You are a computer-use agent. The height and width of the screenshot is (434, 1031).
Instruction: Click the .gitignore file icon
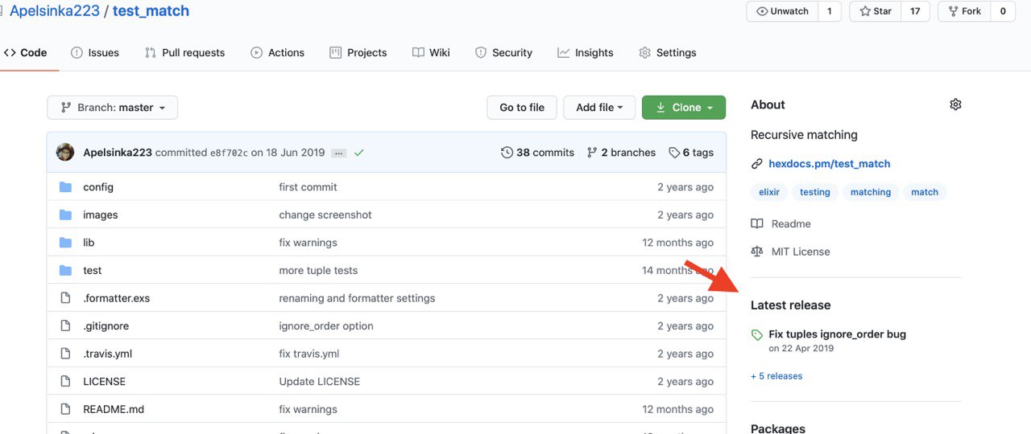[x=65, y=326]
